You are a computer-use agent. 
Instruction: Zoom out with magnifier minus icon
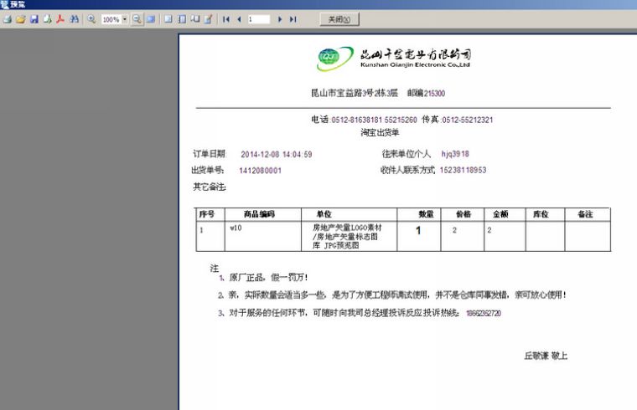point(137,19)
